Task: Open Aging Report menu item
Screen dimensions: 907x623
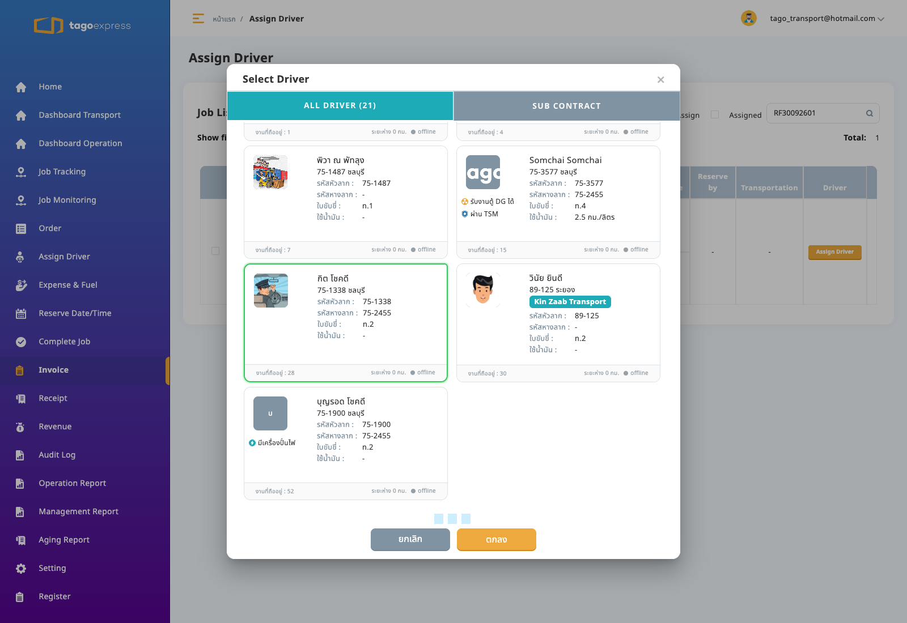Action: coord(64,540)
